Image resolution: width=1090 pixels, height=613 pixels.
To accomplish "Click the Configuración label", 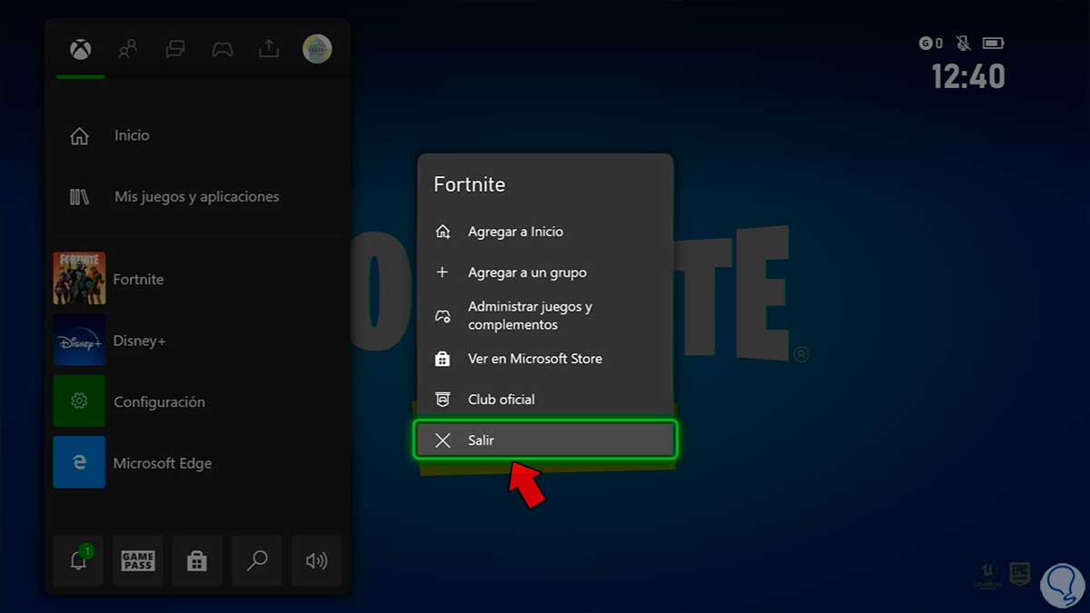I will tap(159, 402).
